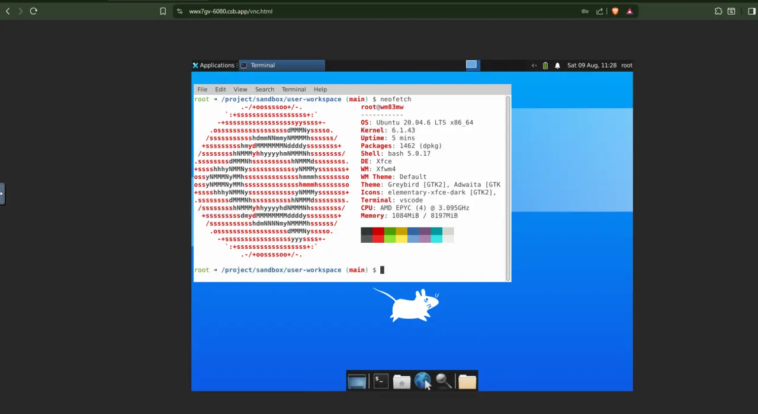Toggle the muted volume icon in panel

pos(534,66)
